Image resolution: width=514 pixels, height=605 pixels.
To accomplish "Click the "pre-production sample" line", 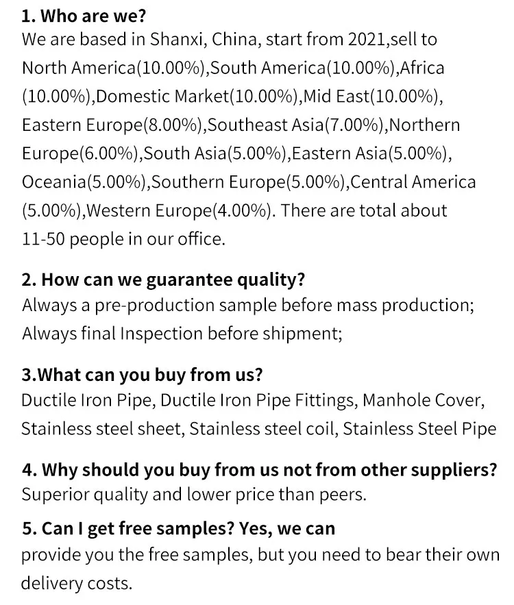I will (x=248, y=305).
